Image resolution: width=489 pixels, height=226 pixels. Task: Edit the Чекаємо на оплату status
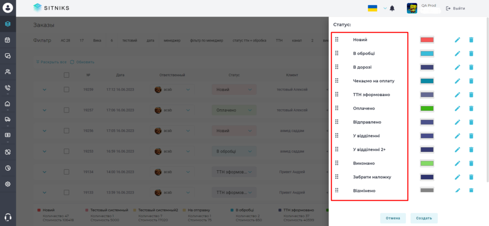(457, 81)
